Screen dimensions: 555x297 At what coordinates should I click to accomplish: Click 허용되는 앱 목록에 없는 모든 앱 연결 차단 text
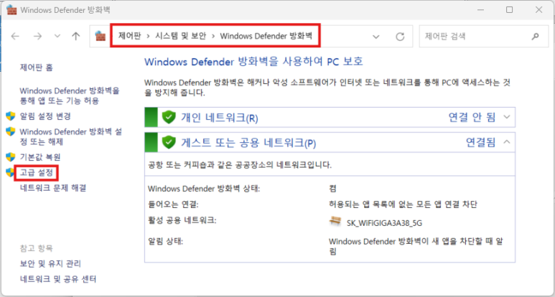point(404,204)
